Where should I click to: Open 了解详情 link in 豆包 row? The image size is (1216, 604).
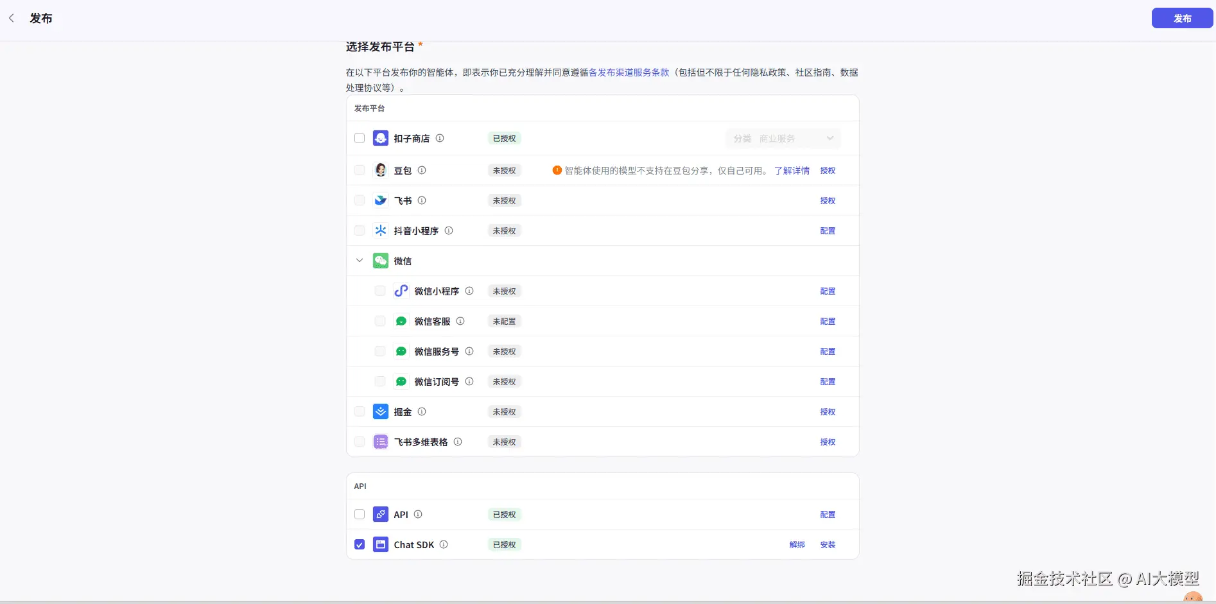[x=792, y=171]
